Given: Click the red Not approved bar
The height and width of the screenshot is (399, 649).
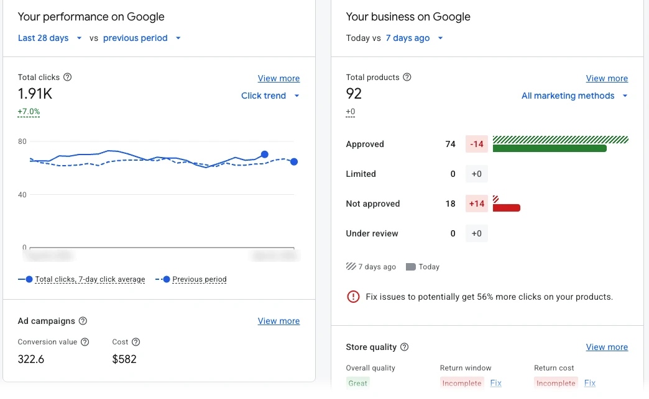Looking at the screenshot, I should (507, 208).
